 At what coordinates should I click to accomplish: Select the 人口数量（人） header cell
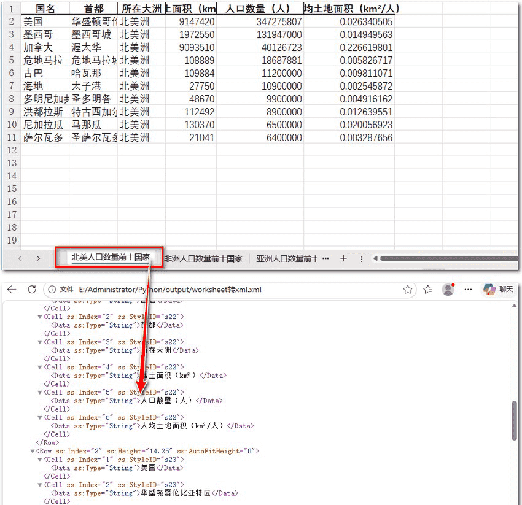tap(260, 9)
